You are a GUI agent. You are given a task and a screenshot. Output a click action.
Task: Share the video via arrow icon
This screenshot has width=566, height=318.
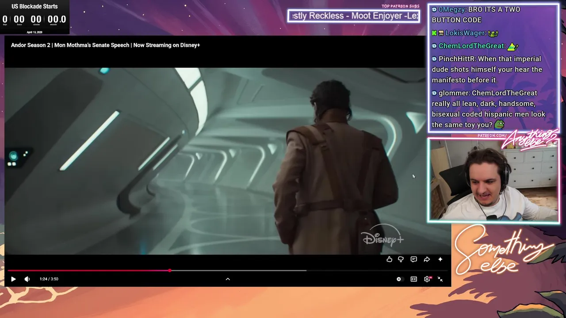pos(427,260)
